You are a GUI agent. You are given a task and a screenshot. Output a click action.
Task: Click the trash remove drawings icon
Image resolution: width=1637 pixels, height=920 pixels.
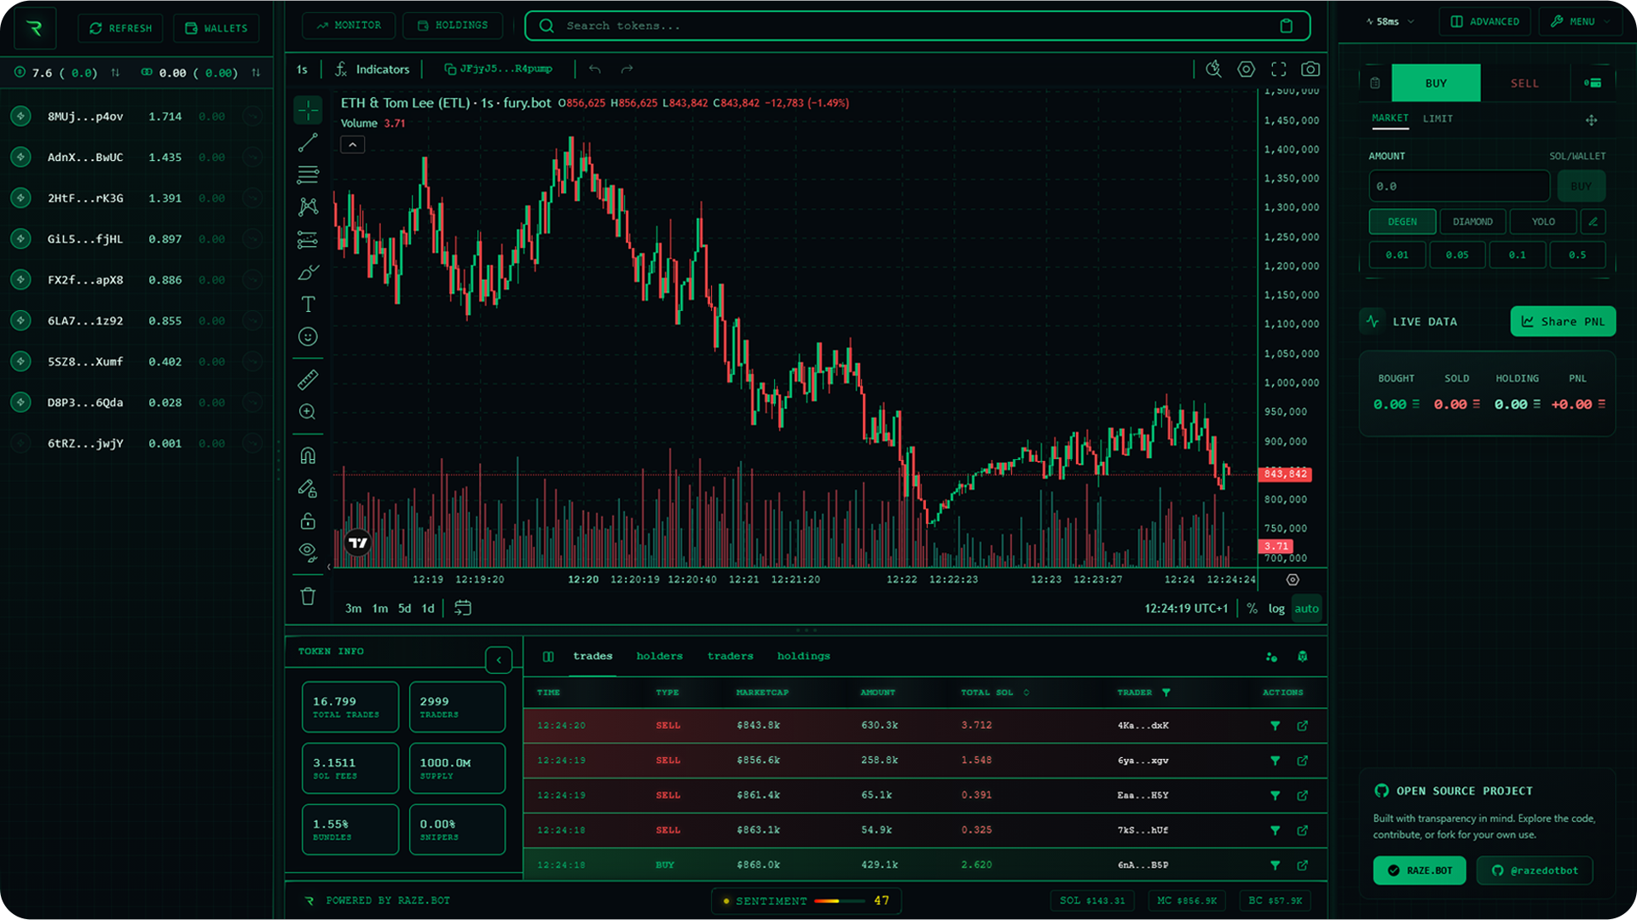pyautogui.click(x=308, y=596)
